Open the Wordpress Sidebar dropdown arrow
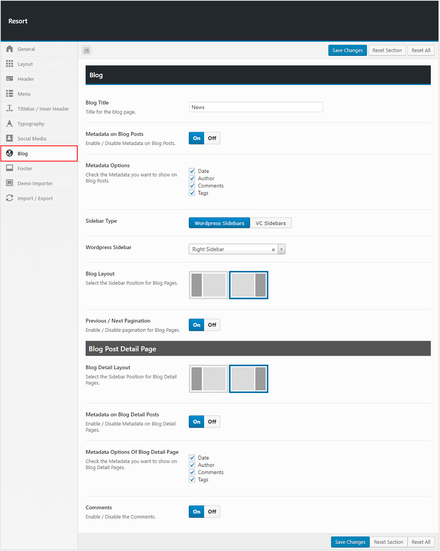 [x=281, y=249]
